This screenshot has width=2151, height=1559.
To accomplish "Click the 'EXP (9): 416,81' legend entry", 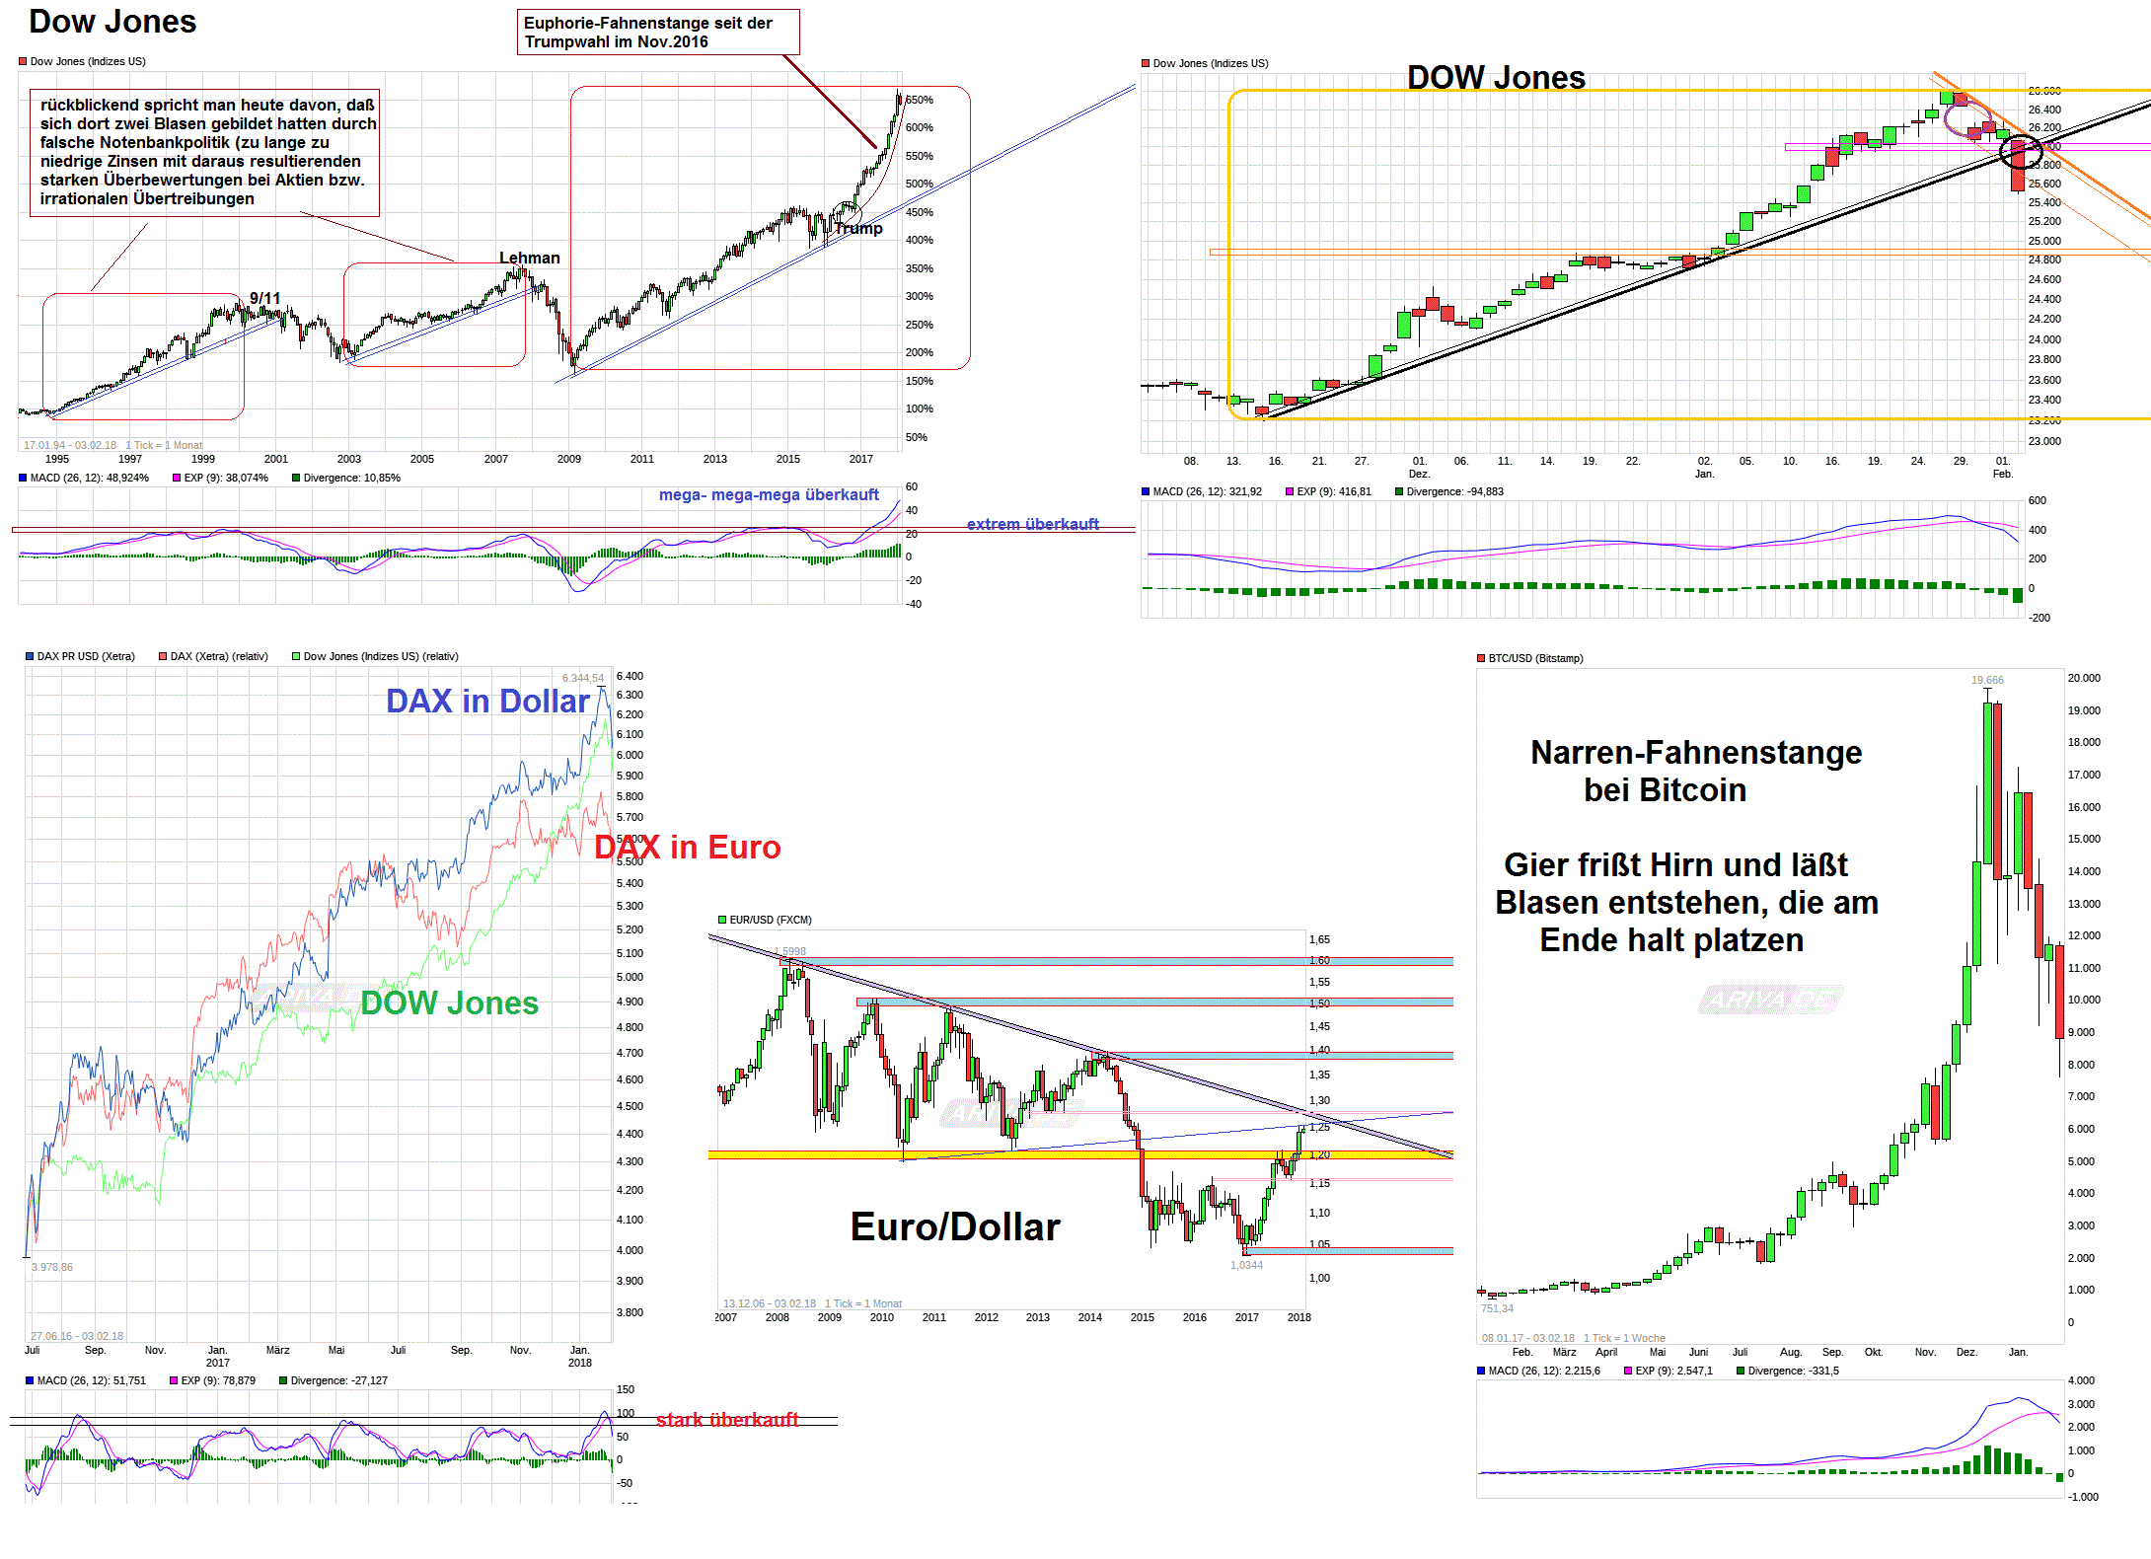I will [1334, 491].
